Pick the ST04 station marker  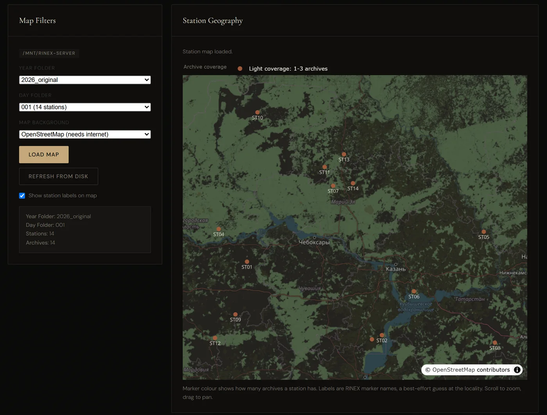(219, 229)
